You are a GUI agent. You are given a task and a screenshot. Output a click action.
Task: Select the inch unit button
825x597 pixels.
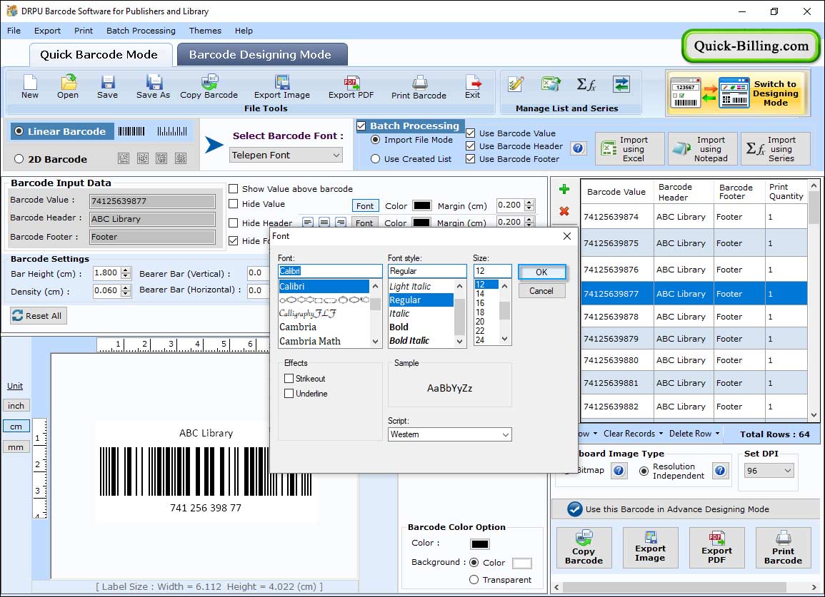[x=16, y=406]
